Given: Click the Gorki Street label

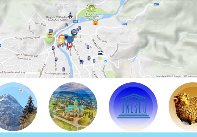Looking at the screenshot, I should [41, 24].
